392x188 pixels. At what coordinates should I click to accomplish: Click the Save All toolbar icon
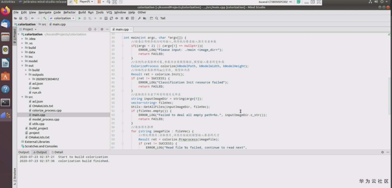(x=21, y=18)
